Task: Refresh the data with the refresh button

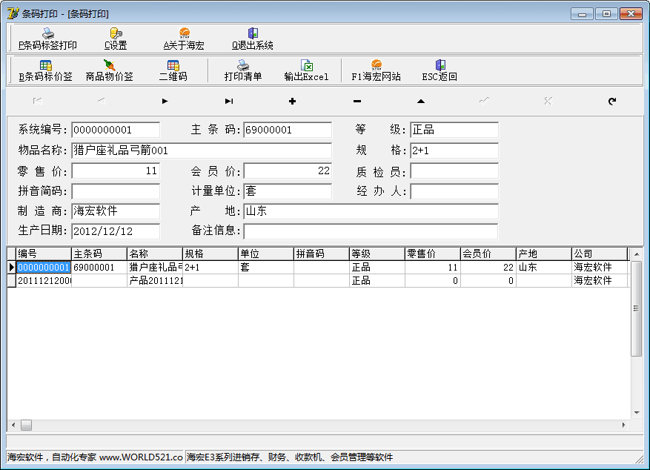Action: tap(611, 101)
